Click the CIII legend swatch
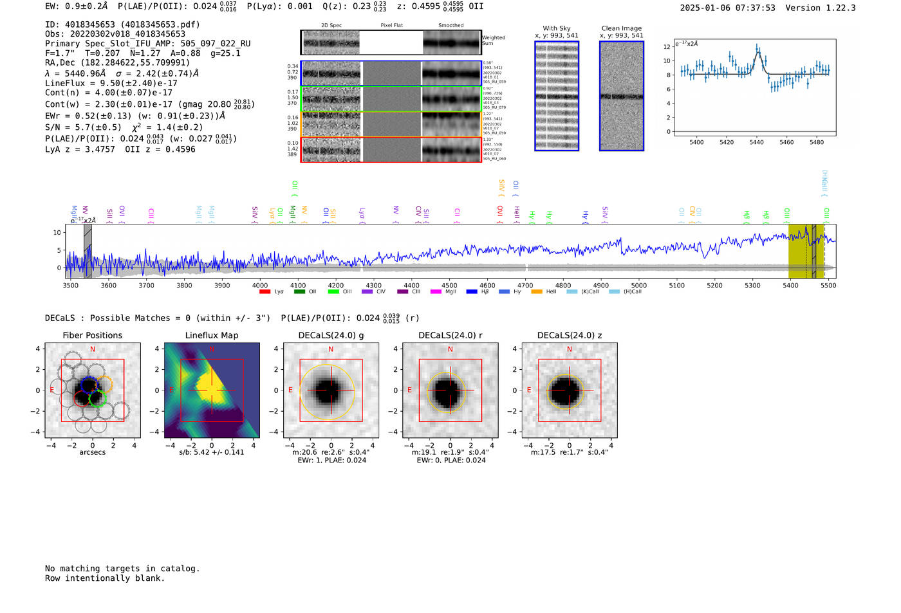Image resolution: width=901 pixels, height=613 pixels. [x=403, y=292]
